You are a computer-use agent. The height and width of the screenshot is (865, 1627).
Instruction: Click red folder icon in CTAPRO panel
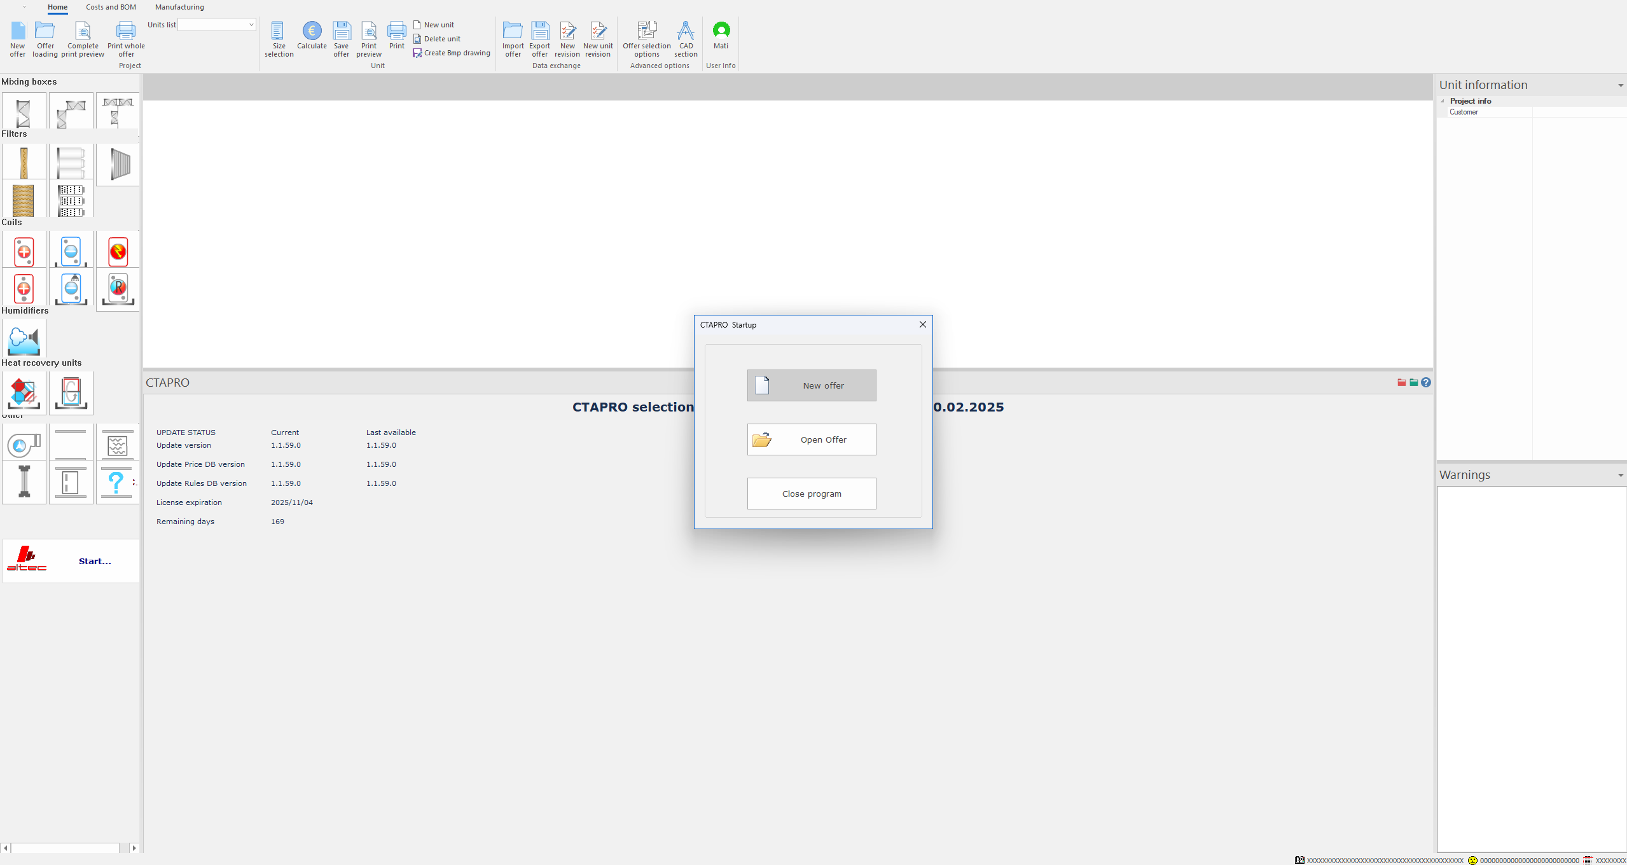[x=1401, y=382]
